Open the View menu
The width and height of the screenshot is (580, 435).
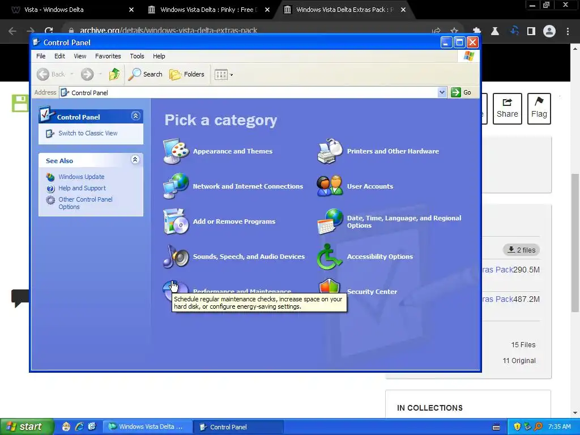pyautogui.click(x=80, y=56)
